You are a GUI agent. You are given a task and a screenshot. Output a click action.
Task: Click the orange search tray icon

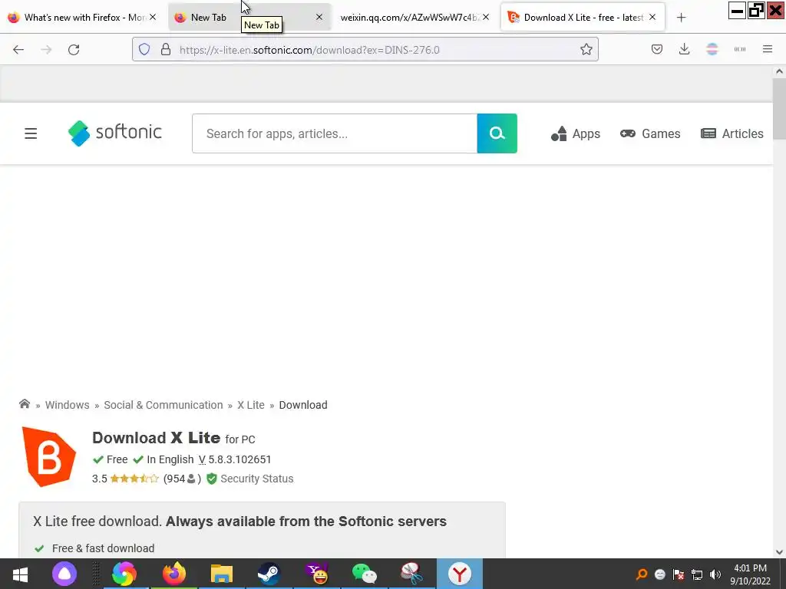click(642, 574)
